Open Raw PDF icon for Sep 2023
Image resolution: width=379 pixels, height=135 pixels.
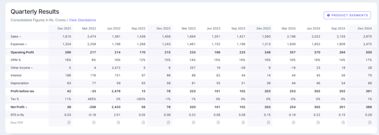(243, 122)
